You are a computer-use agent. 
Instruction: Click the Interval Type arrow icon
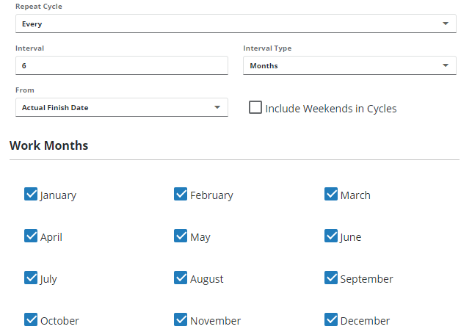click(x=446, y=65)
